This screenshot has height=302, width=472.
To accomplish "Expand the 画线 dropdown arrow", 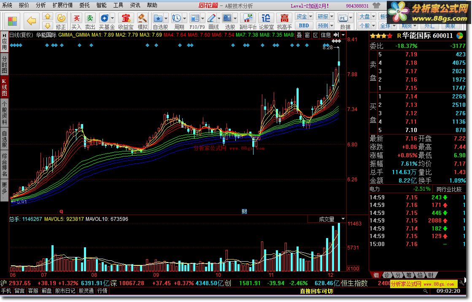I will (x=219, y=19).
